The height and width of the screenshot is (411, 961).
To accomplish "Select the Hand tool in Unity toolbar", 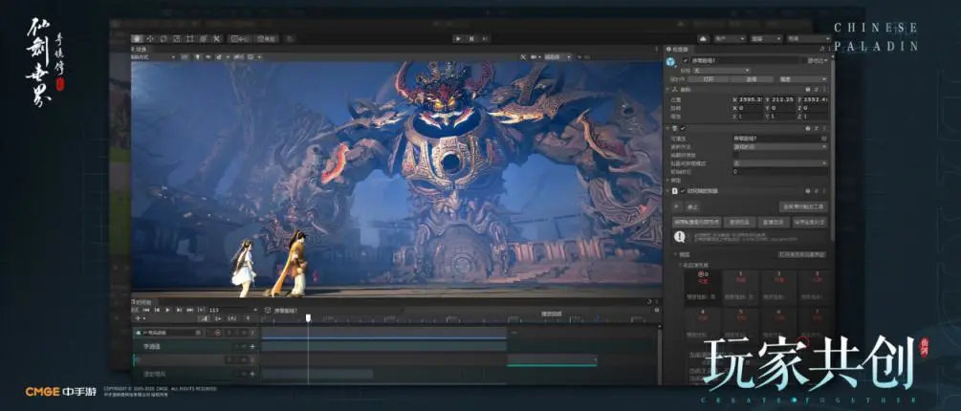I will pos(139,38).
